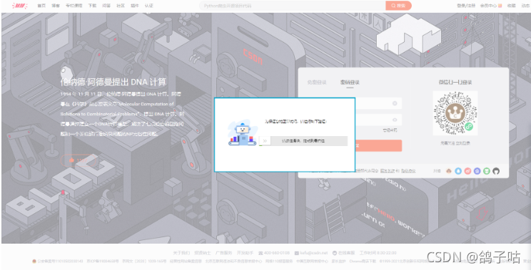The image size is (531, 270).
Task: Open the 问答 nav item
Action: 106,6
